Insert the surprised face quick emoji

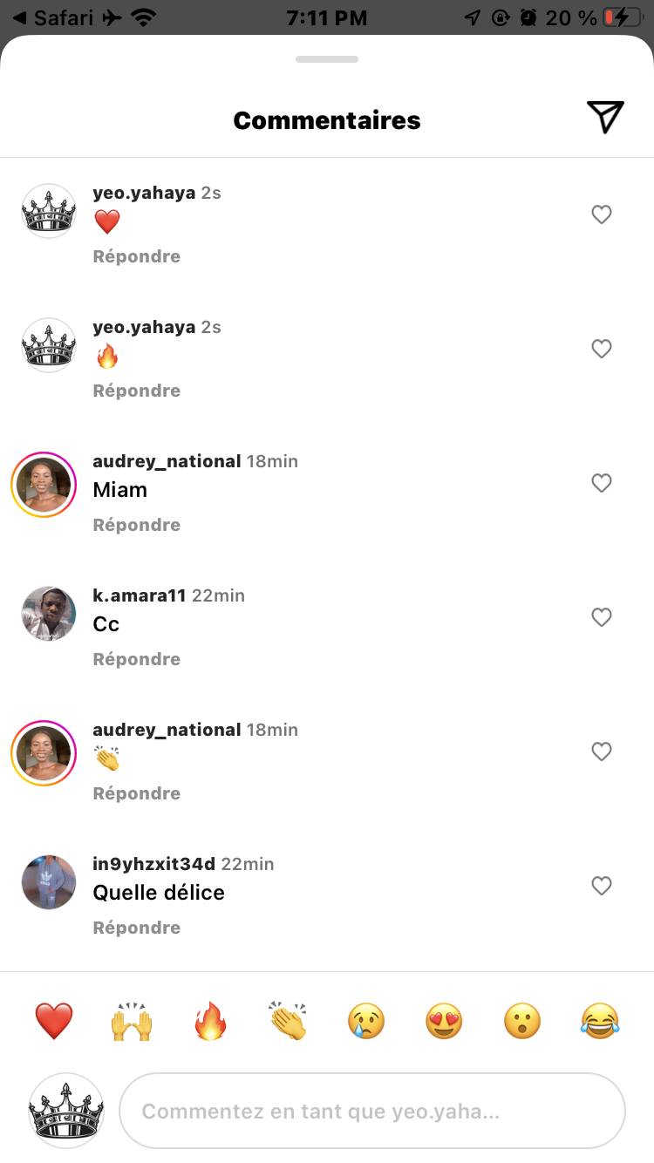(x=522, y=1020)
